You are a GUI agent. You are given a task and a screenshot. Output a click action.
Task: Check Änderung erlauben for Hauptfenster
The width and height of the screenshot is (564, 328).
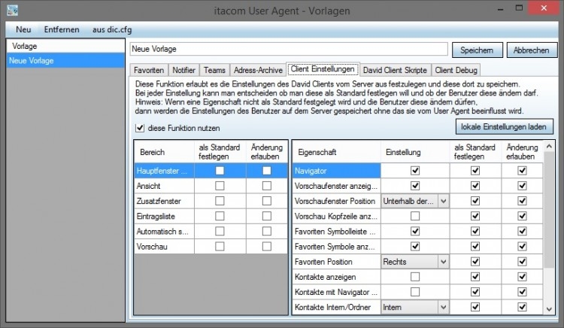(266, 171)
